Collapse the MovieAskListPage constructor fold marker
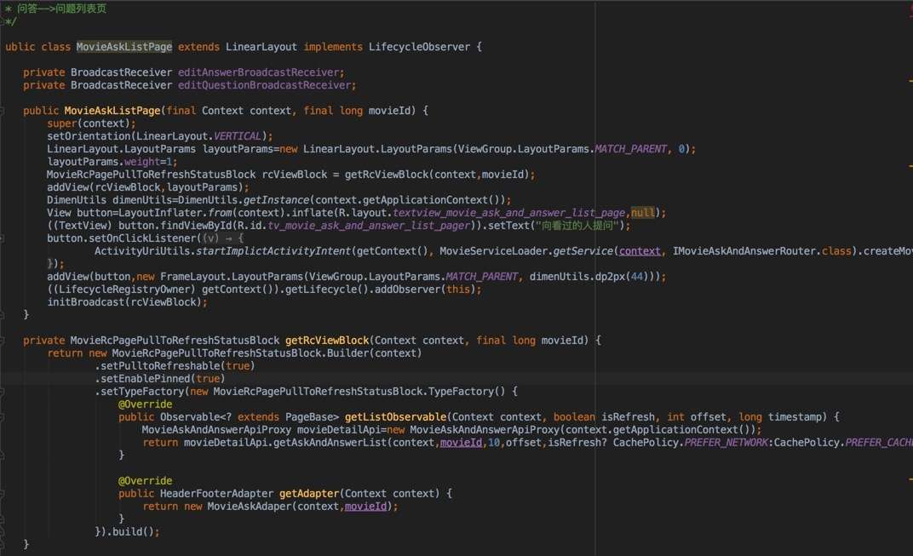Viewport: 913px width, 556px height. click(2, 111)
